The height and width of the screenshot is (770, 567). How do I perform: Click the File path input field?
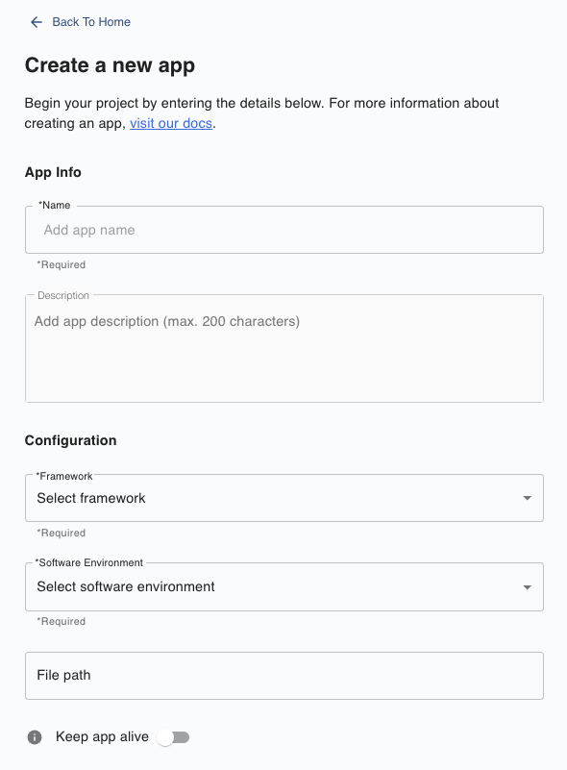click(x=283, y=675)
